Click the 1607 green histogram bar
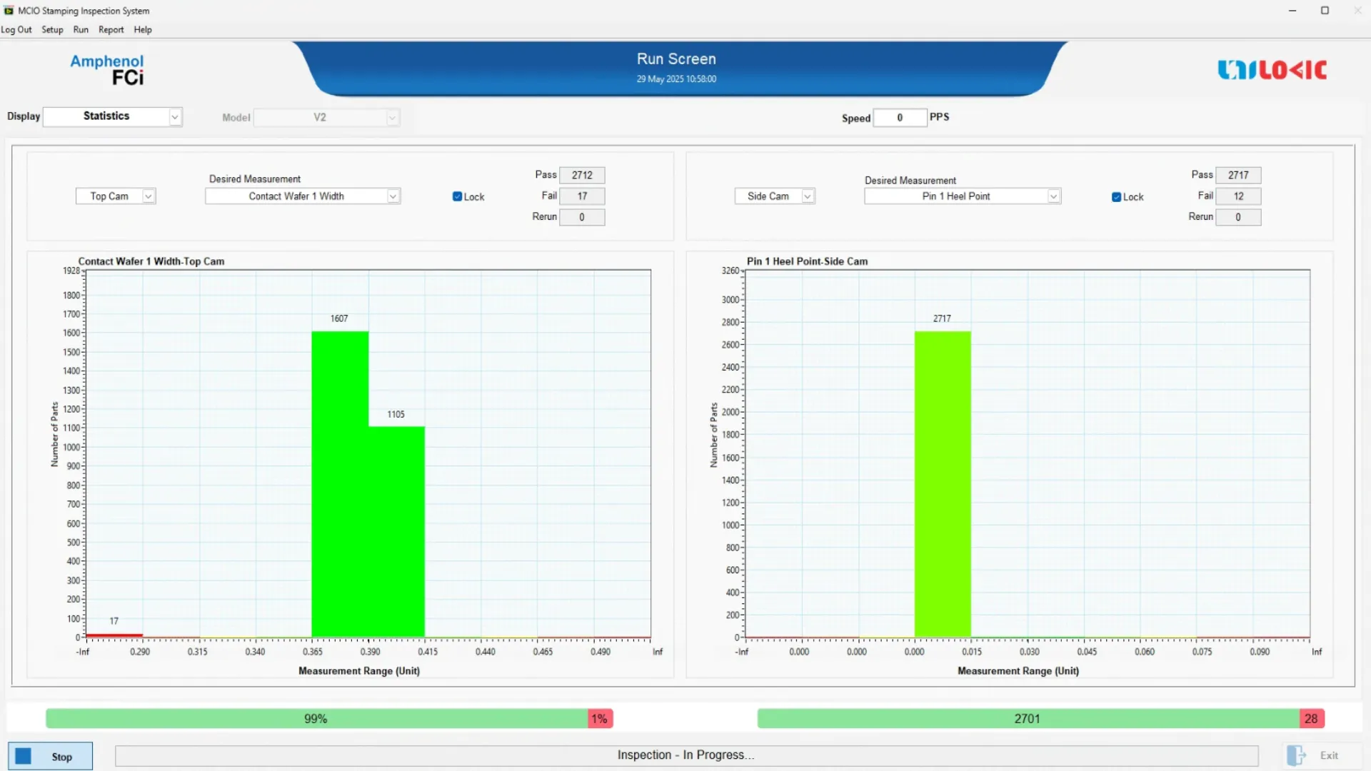 340,485
